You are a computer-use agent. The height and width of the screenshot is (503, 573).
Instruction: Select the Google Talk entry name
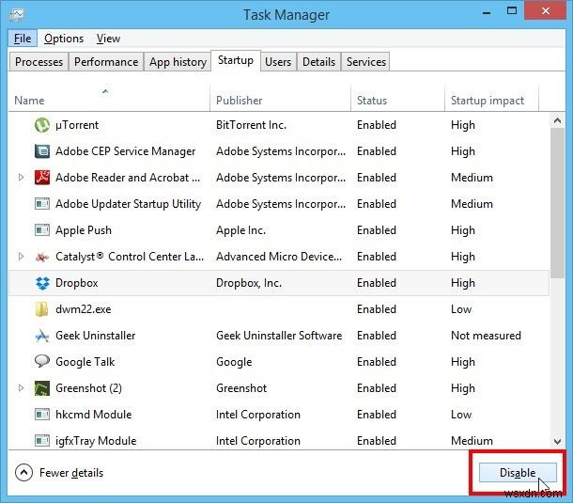coord(85,362)
